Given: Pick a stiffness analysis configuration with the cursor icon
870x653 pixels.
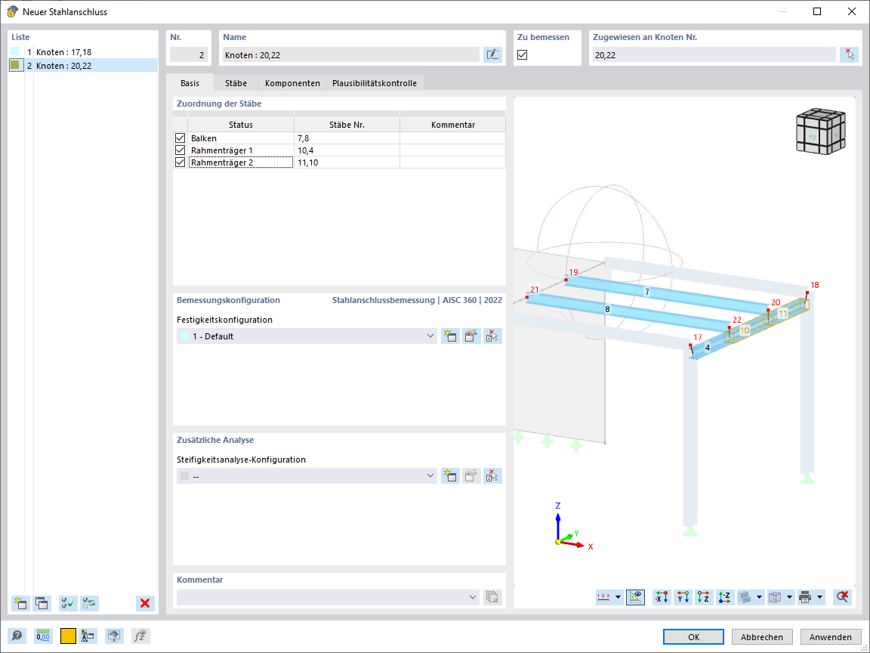Looking at the screenshot, I should (492, 476).
